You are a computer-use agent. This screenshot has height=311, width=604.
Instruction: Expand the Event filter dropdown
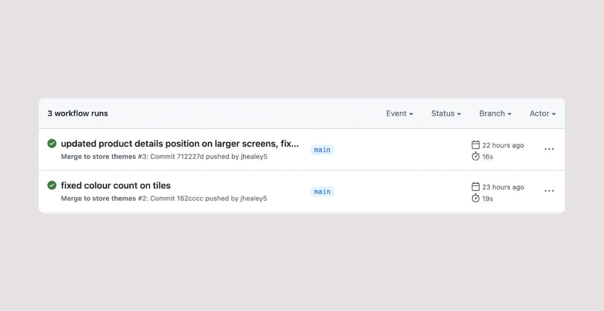[399, 114]
